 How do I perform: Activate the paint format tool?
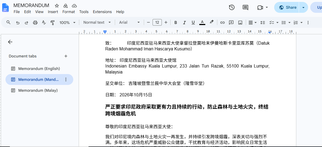pos(52,23)
